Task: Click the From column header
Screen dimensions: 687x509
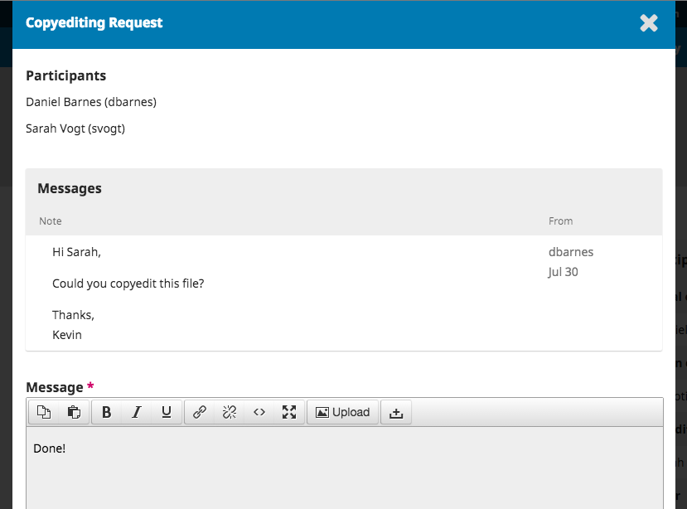Action: click(560, 221)
